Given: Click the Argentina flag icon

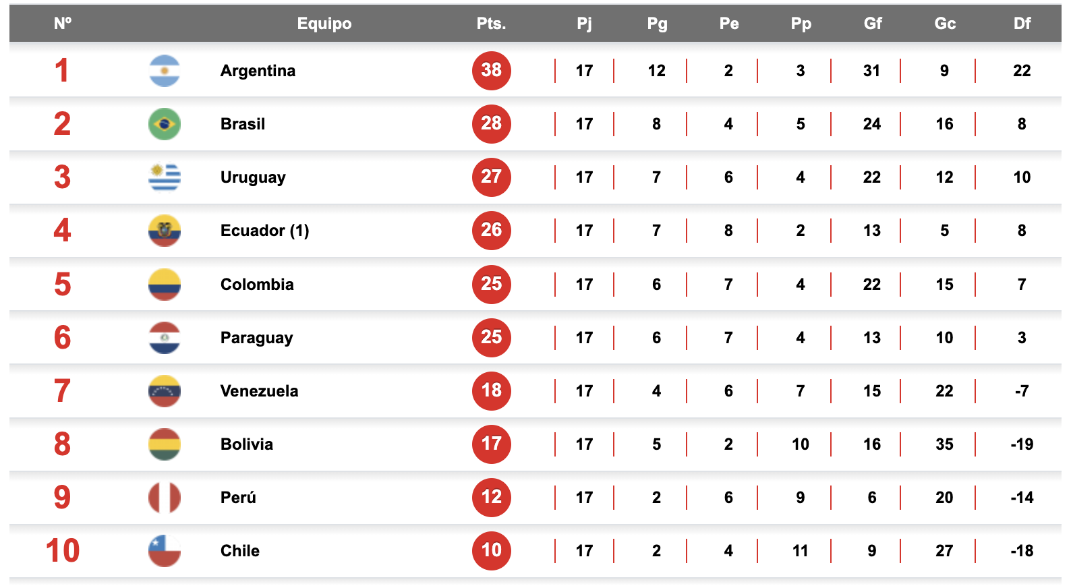Looking at the screenshot, I should pyautogui.click(x=165, y=71).
